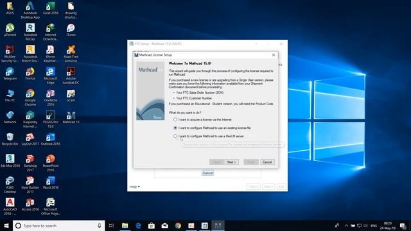Screen dimensions: 411x231
Task: Open the ASUS desktop icon
Action: tap(10, 8)
